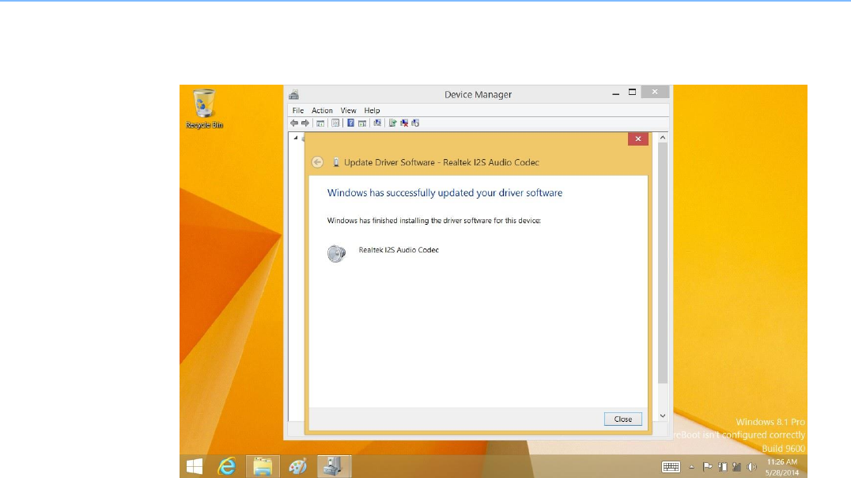851x478 pixels.
Task: Click the Forward arrow in Device Manager toolbar
Action: (305, 123)
